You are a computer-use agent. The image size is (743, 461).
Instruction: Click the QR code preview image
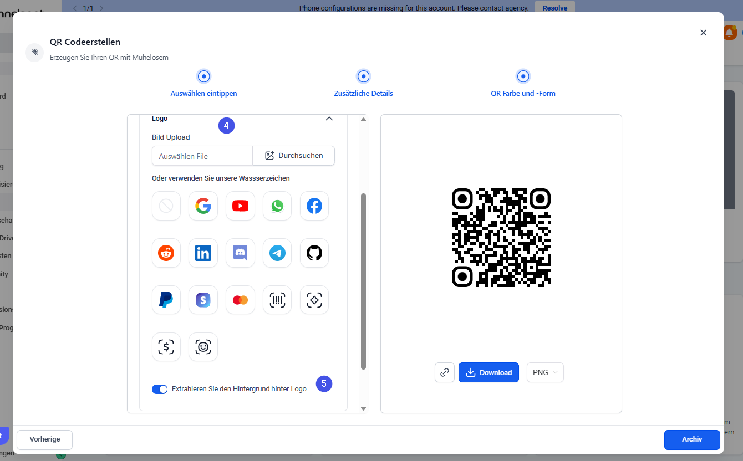pyautogui.click(x=501, y=237)
